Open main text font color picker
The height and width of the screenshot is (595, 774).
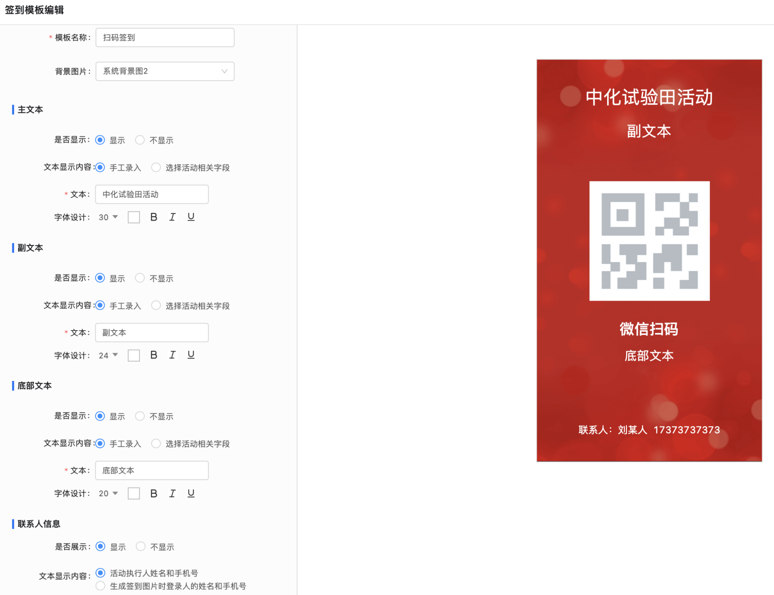pos(133,217)
